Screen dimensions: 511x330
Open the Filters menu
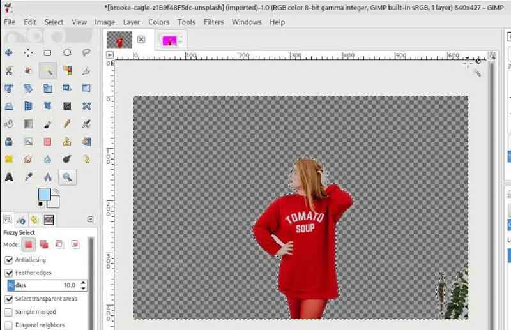click(x=214, y=22)
